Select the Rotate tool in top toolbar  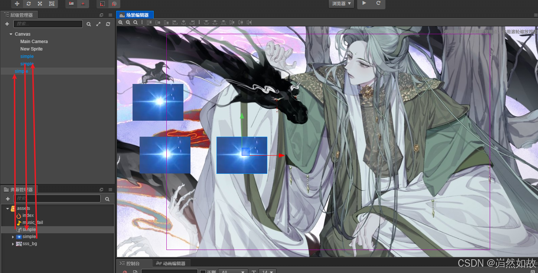pos(29,4)
